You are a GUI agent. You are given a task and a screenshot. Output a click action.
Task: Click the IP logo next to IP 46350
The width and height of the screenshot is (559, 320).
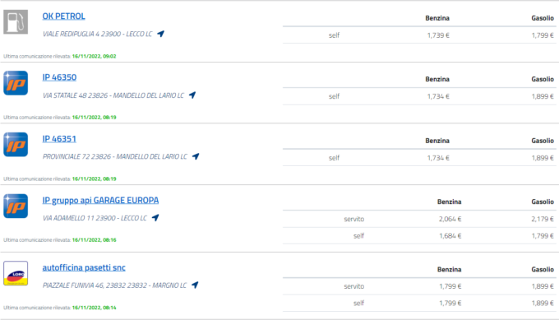(x=16, y=83)
